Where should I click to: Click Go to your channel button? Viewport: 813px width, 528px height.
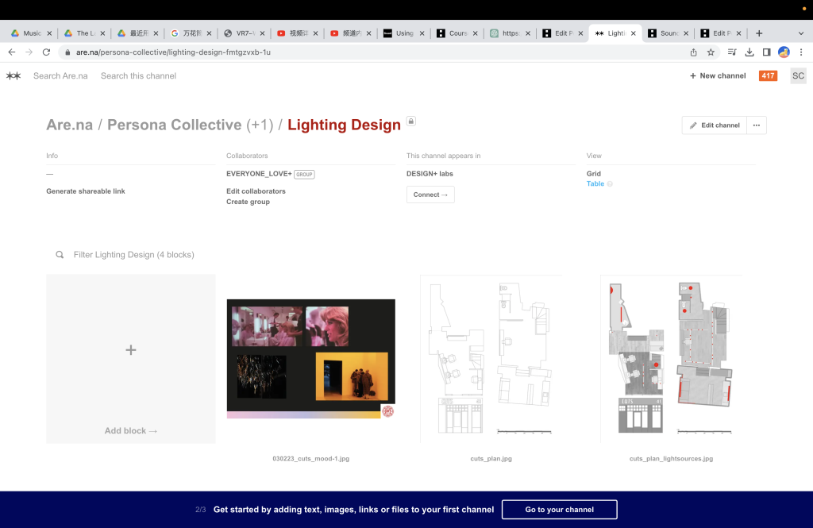pos(560,509)
